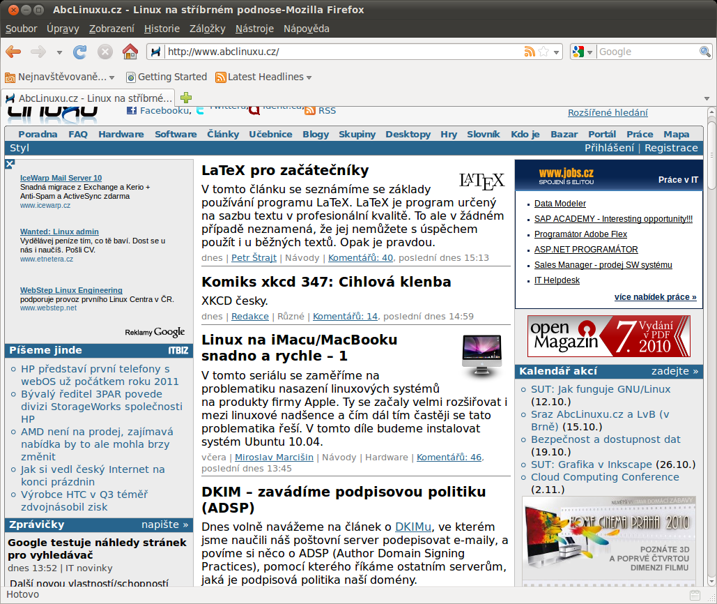Viewport: 717px width, 604px height.
Task: Click the search magnifier icon
Action: (704, 52)
